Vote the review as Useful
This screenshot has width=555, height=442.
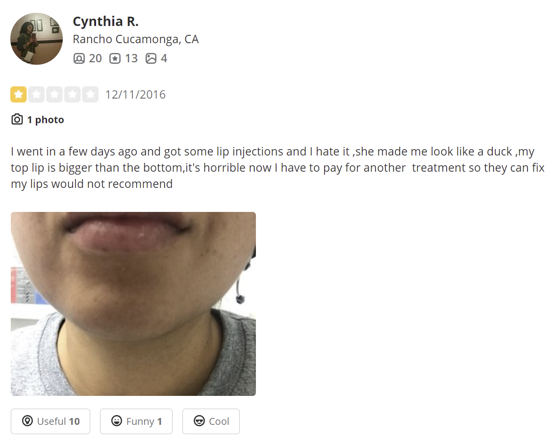coord(50,421)
